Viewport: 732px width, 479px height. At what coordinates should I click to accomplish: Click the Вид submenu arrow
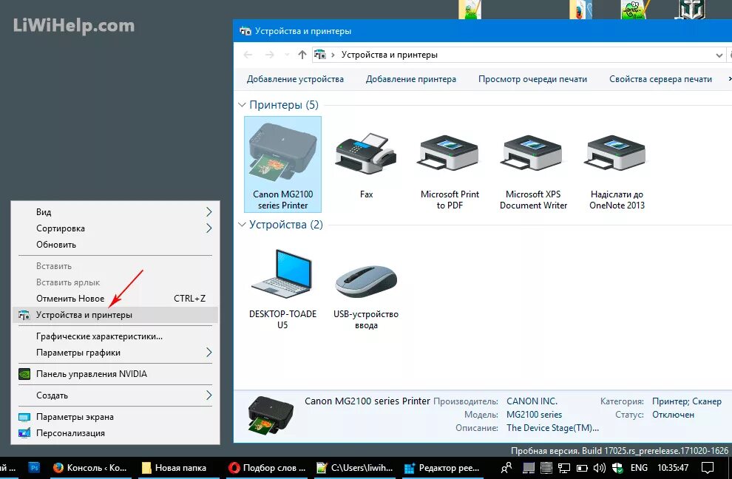click(209, 212)
